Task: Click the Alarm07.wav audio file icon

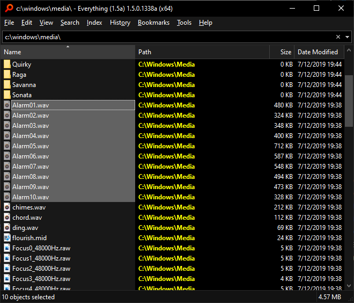Action: [7, 167]
